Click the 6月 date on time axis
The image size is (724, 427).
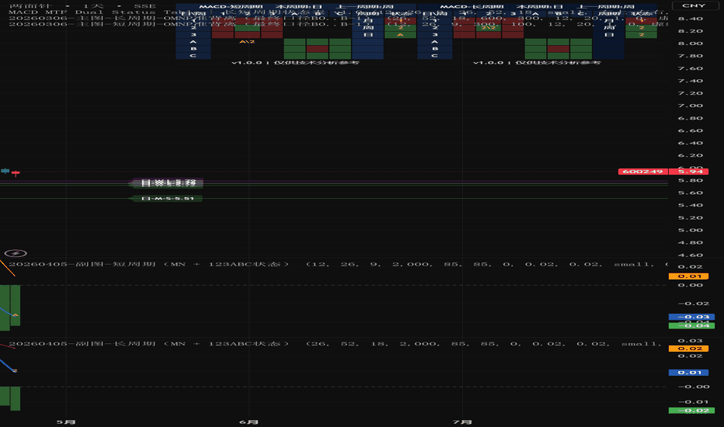[x=249, y=422]
